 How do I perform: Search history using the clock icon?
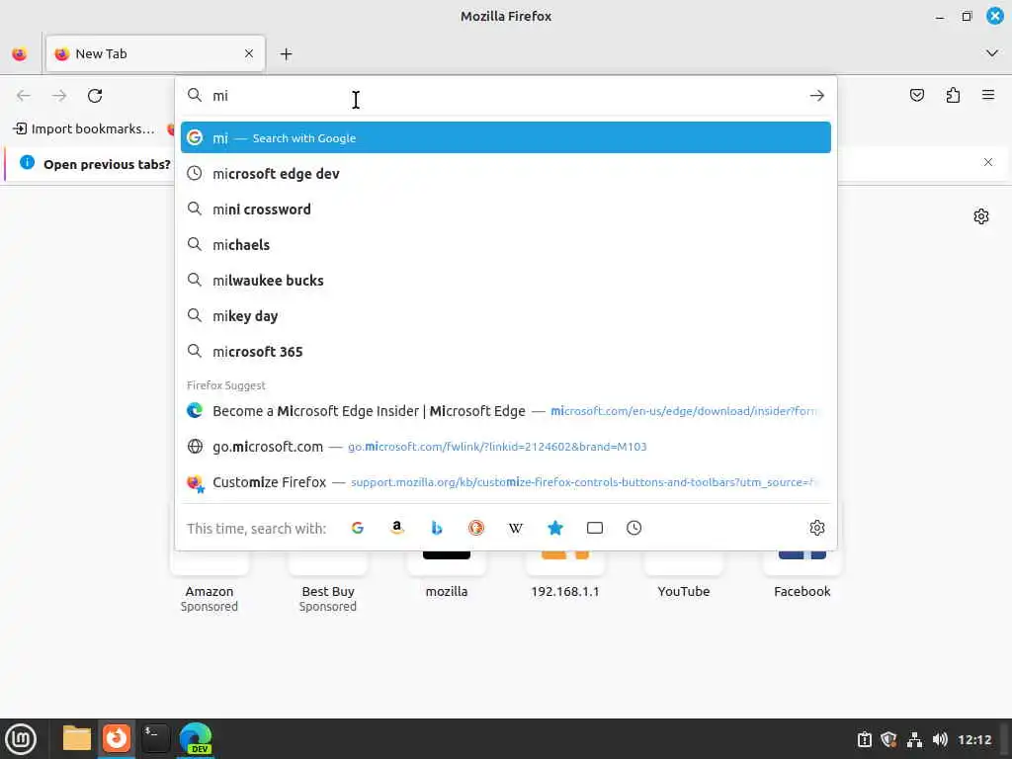633,528
